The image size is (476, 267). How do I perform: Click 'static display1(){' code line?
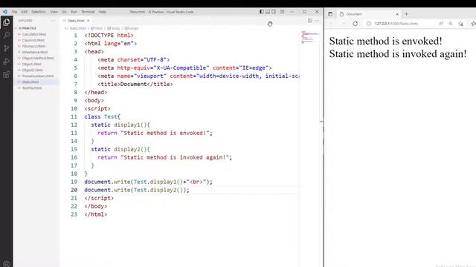click(x=120, y=125)
